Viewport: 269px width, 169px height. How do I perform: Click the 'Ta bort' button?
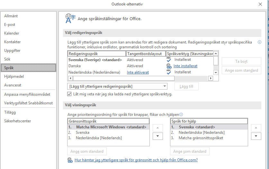point(241,61)
